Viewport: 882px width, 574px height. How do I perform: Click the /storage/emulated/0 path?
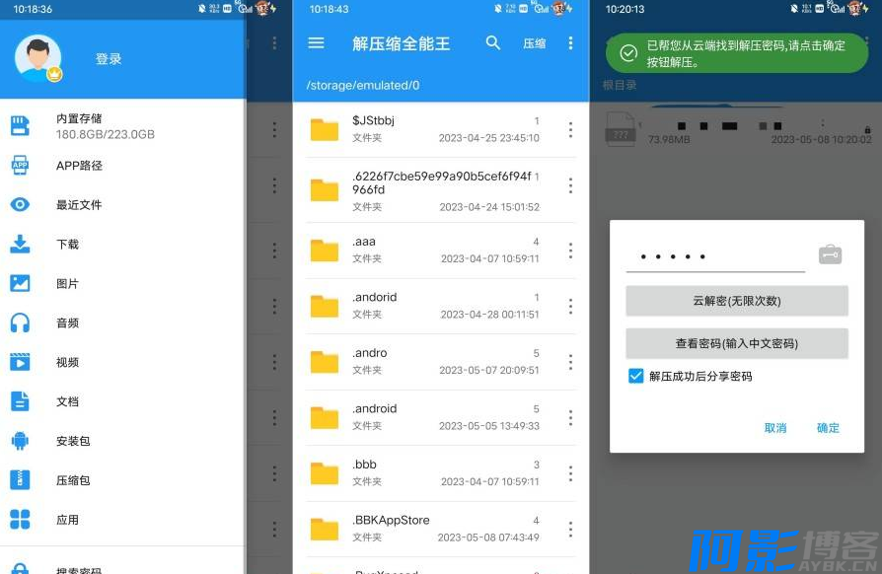coord(363,86)
